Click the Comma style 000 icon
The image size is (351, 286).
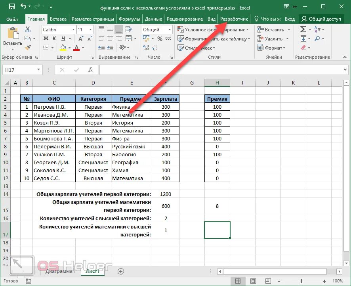168,38
